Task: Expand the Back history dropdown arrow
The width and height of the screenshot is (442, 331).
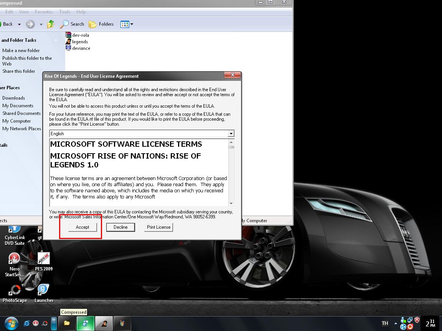Action: pyautogui.click(x=19, y=25)
